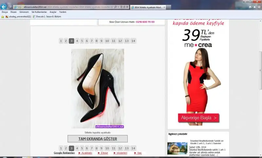
Task: Open uludag_universitesi0[1] favorite
Action: pyautogui.click(x=18, y=16)
